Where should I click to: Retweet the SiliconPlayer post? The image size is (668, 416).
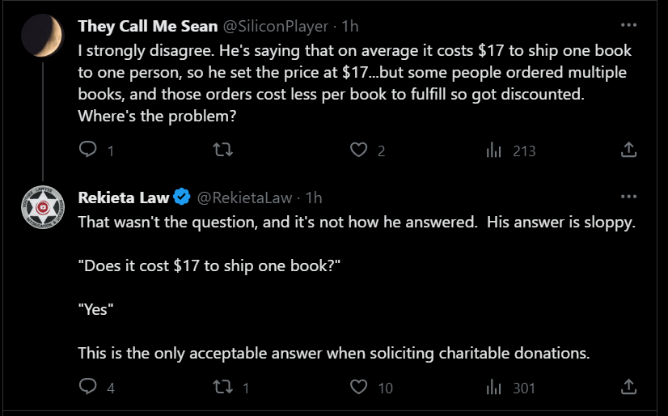tap(223, 150)
